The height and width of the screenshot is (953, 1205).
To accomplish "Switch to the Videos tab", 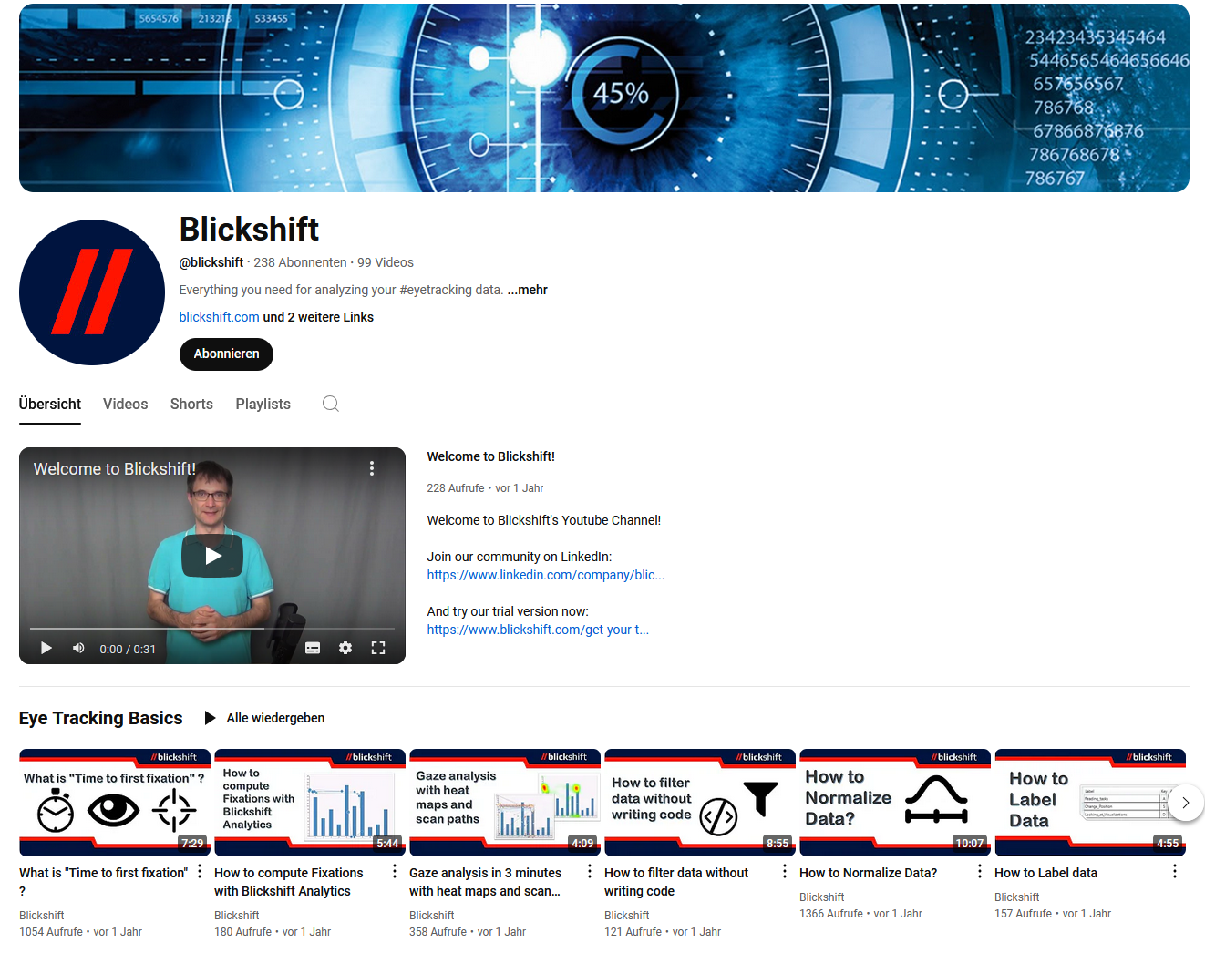I will [125, 404].
